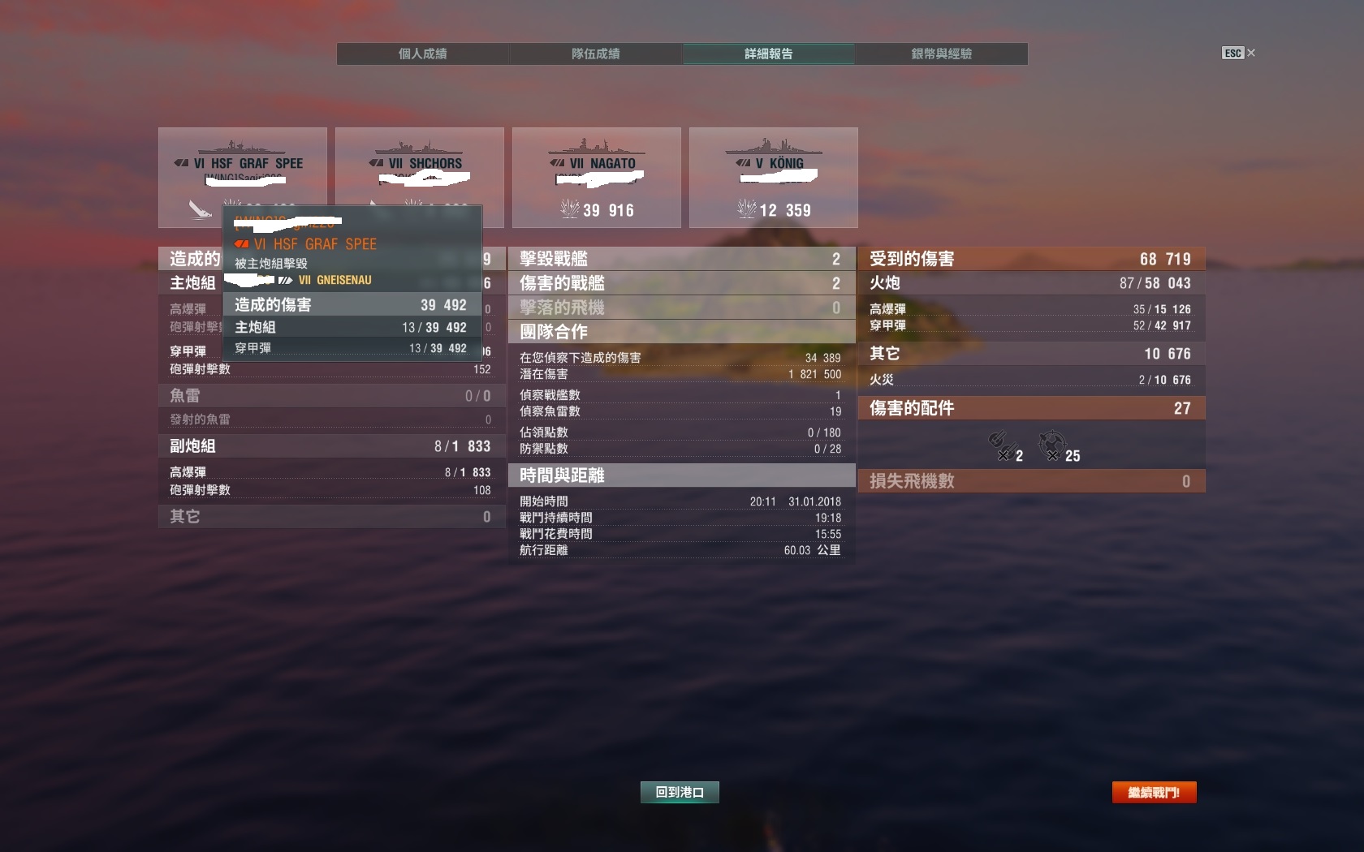Click the sunk ship icon on Graf Spee card

click(200, 209)
